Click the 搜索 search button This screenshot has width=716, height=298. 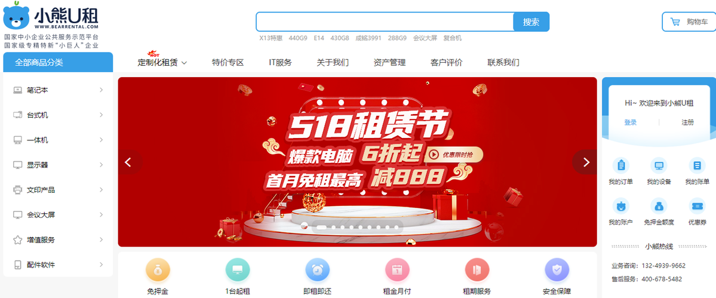pyautogui.click(x=531, y=22)
